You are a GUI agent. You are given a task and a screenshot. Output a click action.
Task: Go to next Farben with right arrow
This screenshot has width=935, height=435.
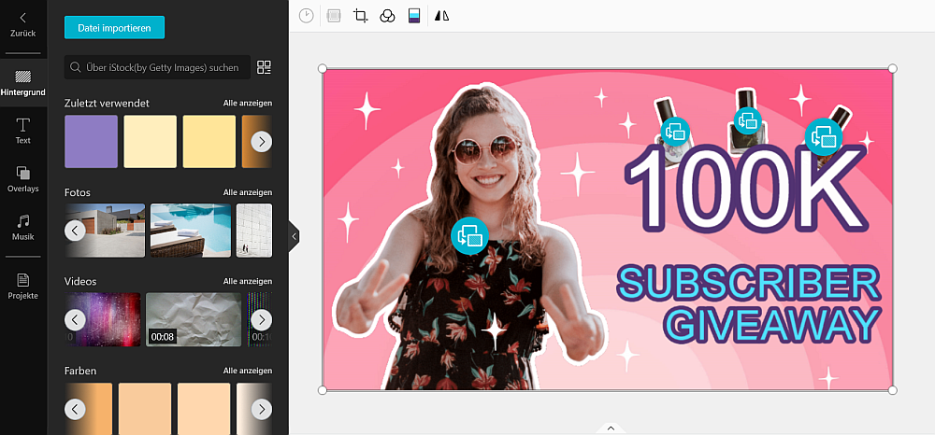point(261,409)
